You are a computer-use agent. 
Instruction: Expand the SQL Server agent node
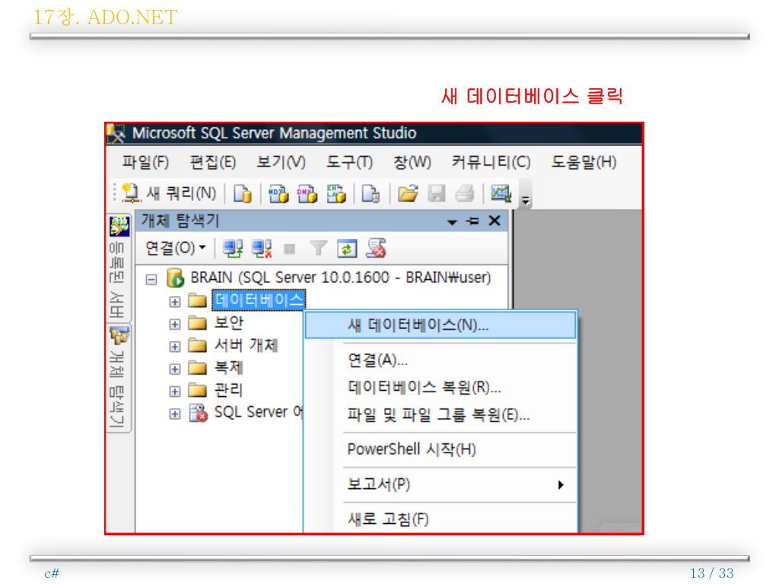coord(174,414)
